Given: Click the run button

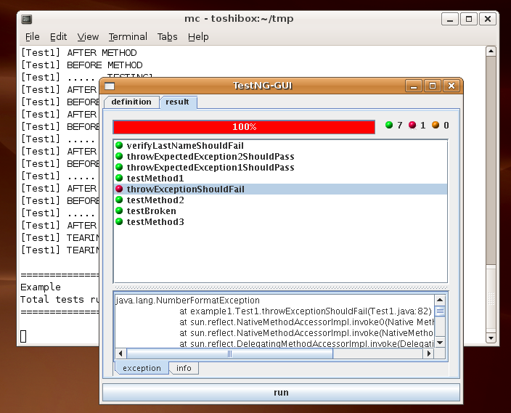Looking at the screenshot, I should [281, 393].
